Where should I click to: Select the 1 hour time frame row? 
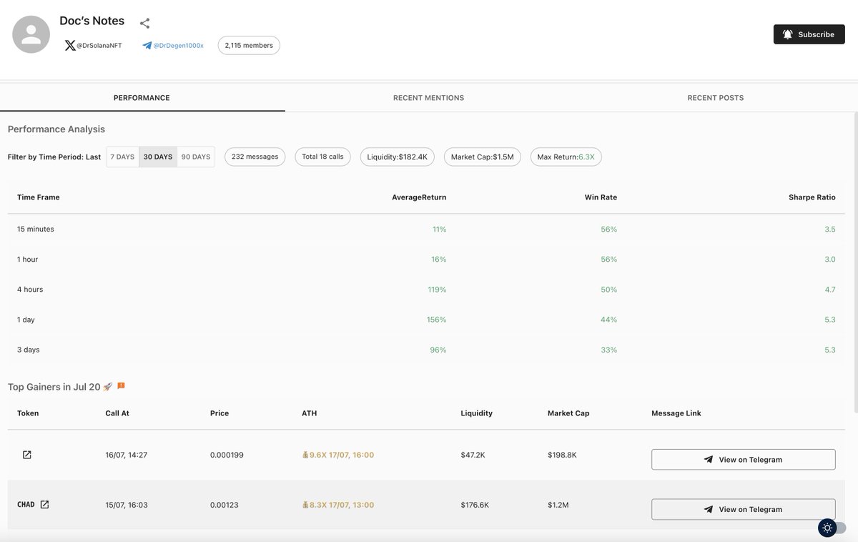pos(426,259)
